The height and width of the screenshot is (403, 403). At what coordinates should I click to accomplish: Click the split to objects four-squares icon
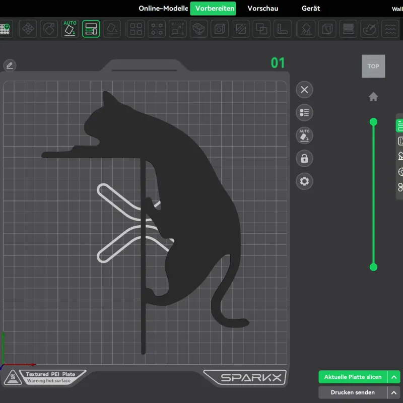(x=136, y=29)
